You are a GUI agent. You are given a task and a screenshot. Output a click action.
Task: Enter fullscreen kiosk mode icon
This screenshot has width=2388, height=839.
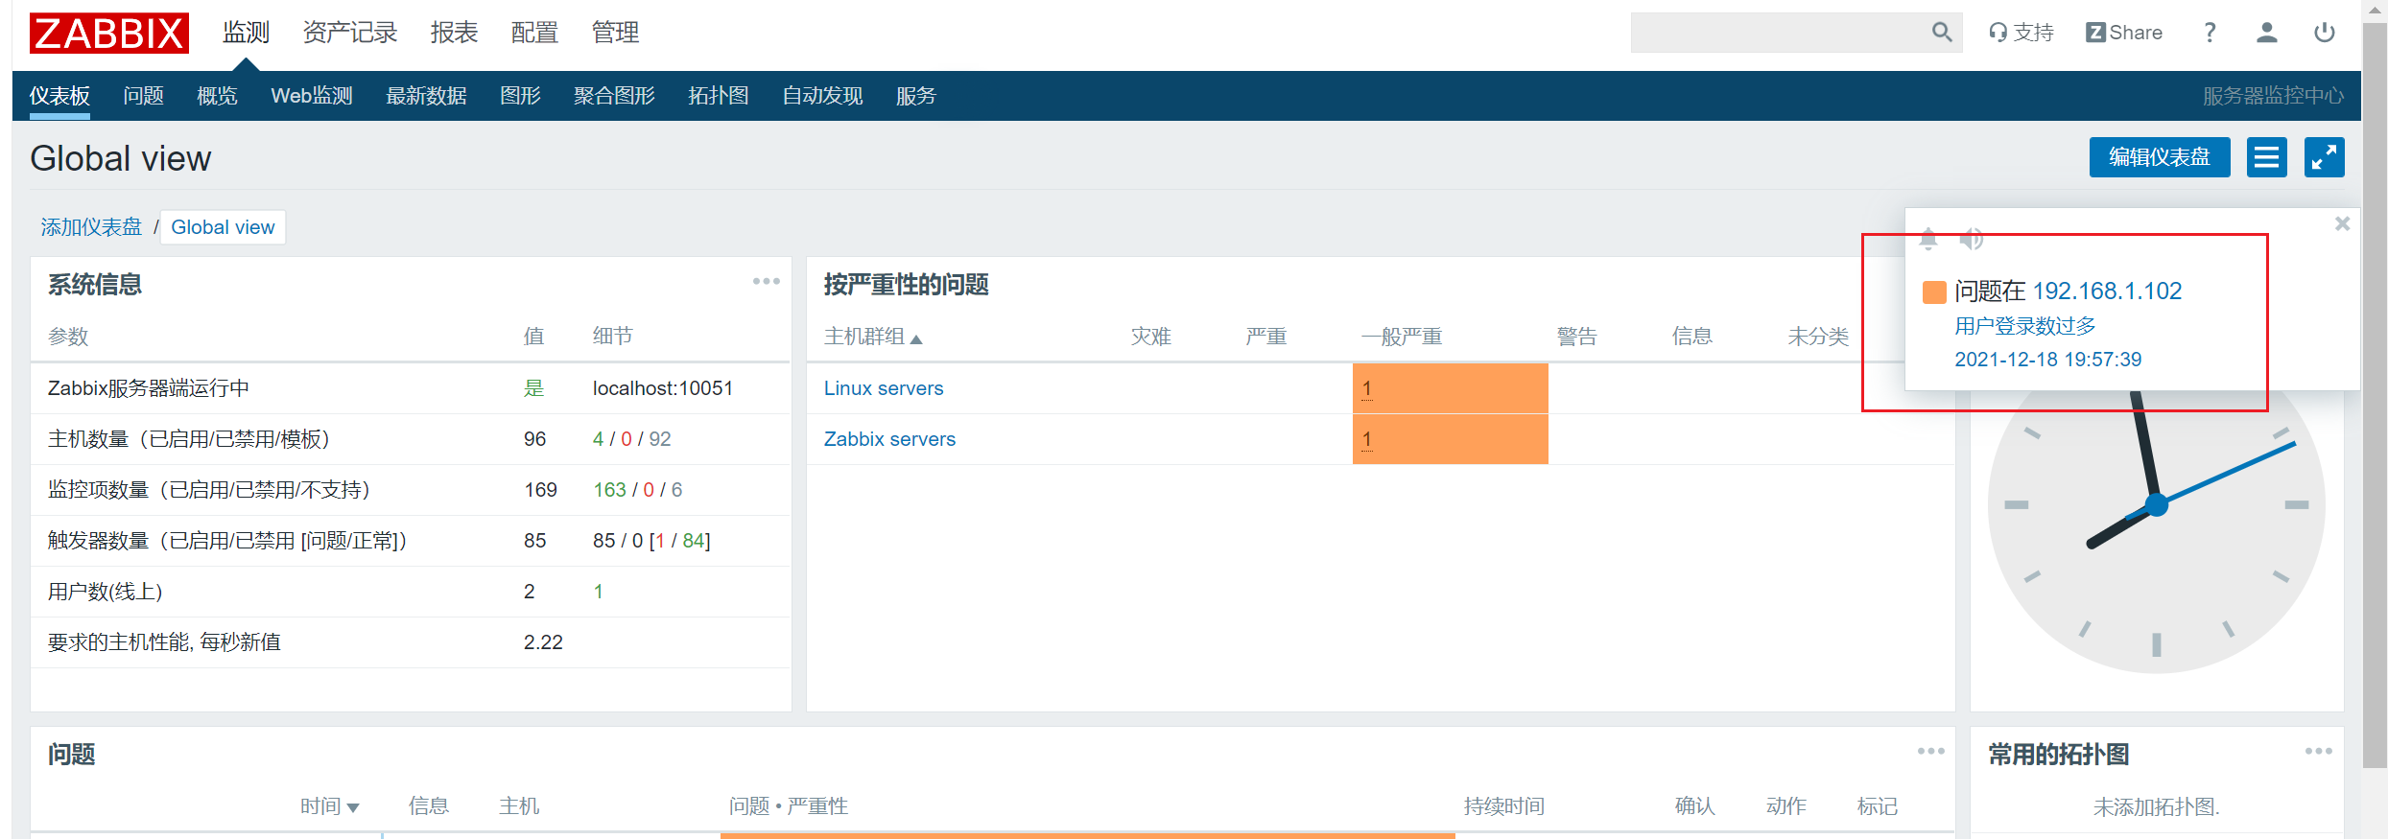click(2324, 157)
